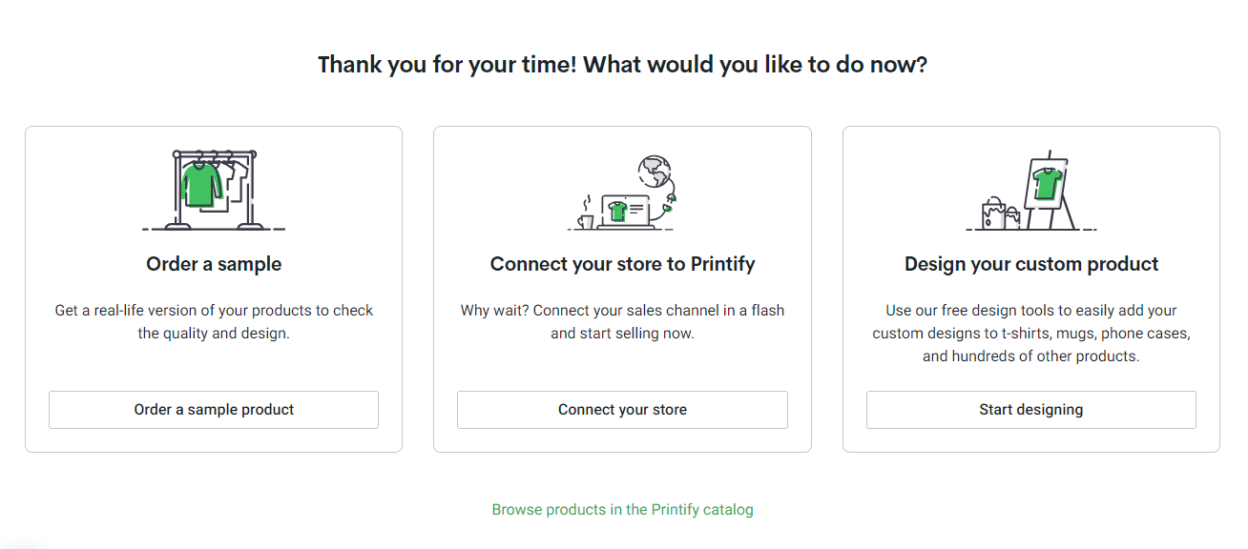Click the 'Connect your store to Printify' heading
The image size is (1248, 549).
[622, 264]
